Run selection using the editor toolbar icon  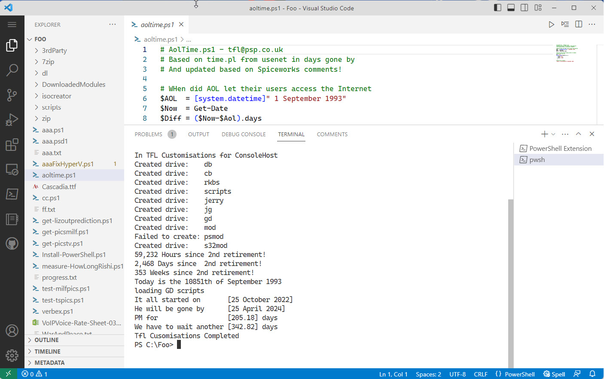pyautogui.click(x=565, y=24)
